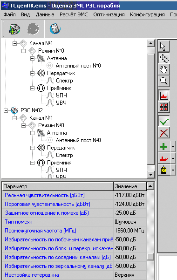Select first Антенный пост №0 item
Screen dimensions: 177x280
click(78, 66)
